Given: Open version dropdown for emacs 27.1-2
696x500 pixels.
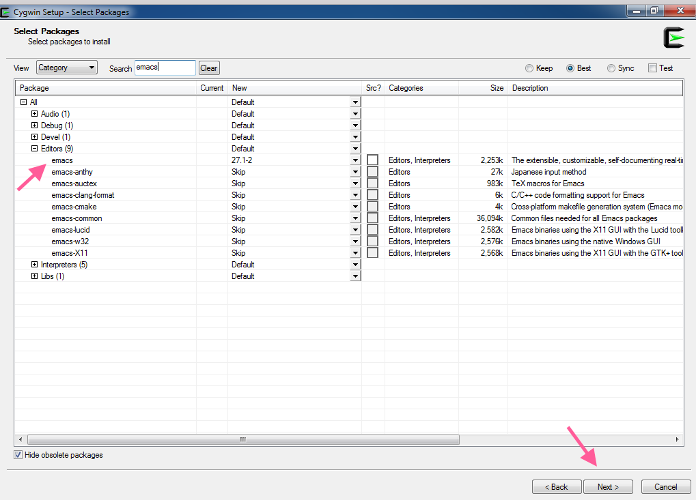Looking at the screenshot, I should click(355, 160).
